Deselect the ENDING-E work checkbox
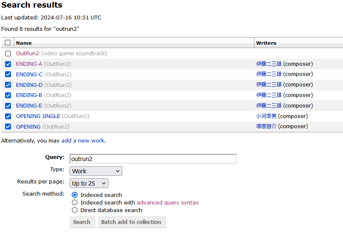The height and width of the screenshot is (234, 343). 8,106
